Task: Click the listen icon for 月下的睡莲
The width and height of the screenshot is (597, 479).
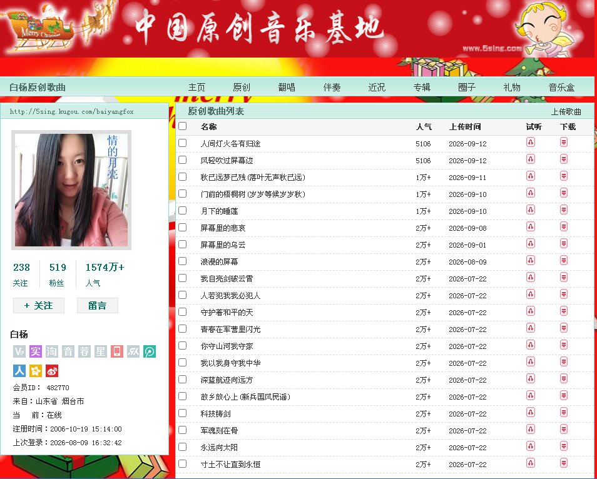Action: 531,209
